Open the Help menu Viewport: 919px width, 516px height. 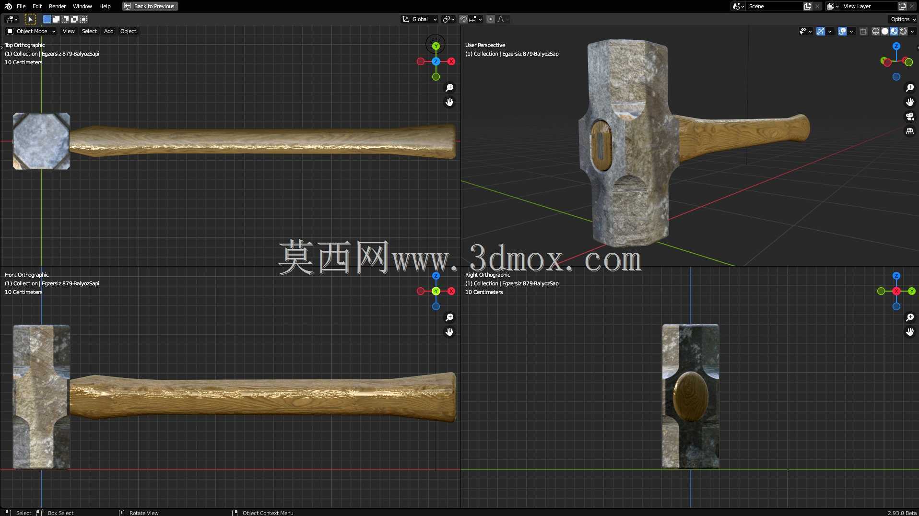[x=105, y=6]
